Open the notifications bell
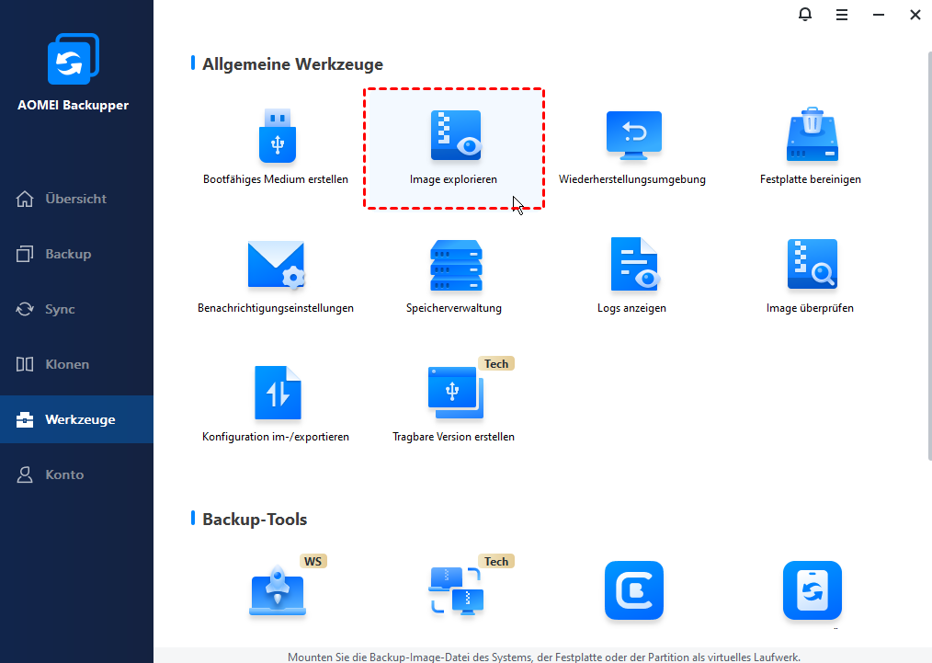Screen dimensions: 932x663 [805, 15]
